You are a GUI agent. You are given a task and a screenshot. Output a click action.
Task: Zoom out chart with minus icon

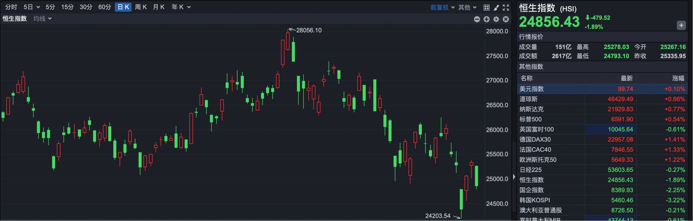click(477, 19)
